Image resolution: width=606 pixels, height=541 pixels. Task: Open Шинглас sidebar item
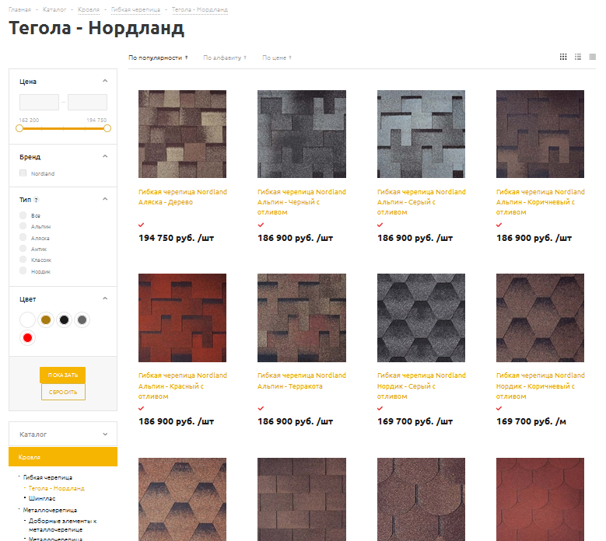(42, 498)
